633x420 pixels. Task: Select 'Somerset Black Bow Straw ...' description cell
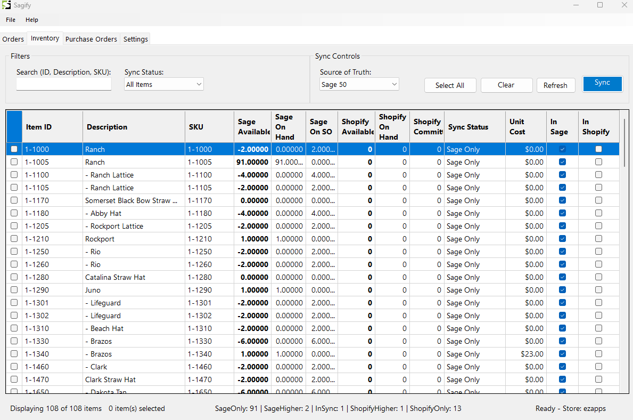tap(134, 200)
